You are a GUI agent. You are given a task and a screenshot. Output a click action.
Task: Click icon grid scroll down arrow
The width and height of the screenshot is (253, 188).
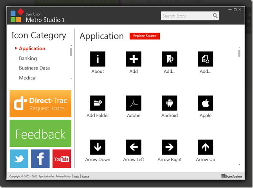(239, 165)
